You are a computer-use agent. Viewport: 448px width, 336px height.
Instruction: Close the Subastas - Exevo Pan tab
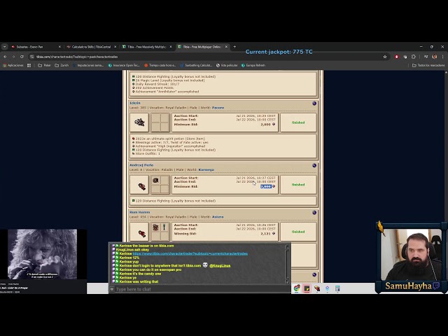pyautogui.click(x=59, y=47)
